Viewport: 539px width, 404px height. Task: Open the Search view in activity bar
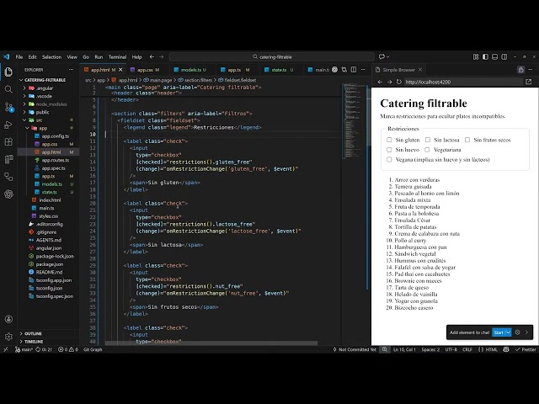(8, 90)
